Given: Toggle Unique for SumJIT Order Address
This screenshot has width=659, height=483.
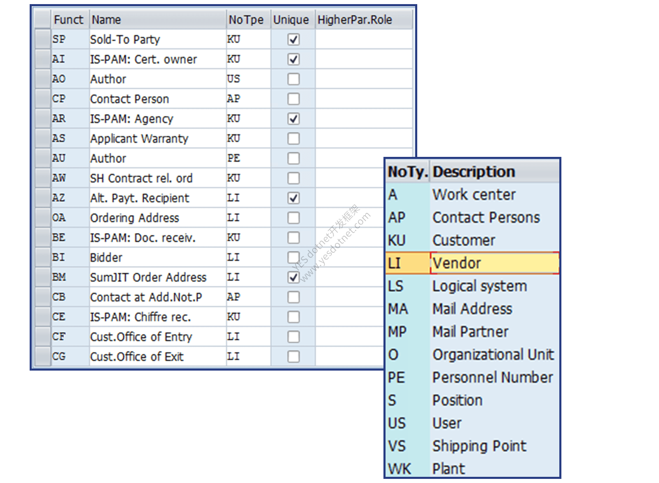Looking at the screenshot, I should [293, 277].
